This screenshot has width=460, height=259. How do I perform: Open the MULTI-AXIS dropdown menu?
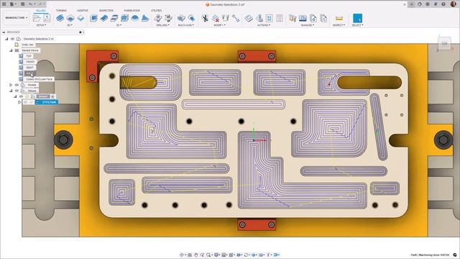click(185, 25)
